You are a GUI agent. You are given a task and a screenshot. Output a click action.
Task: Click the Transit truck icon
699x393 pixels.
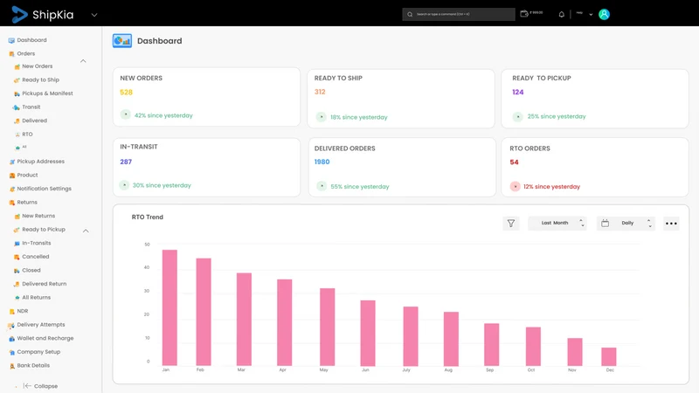17,107
